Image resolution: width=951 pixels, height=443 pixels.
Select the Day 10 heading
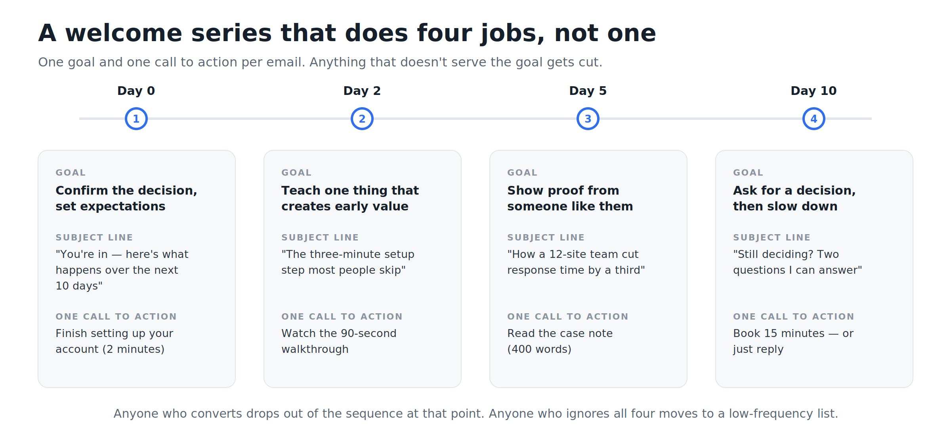click(814, 91)
